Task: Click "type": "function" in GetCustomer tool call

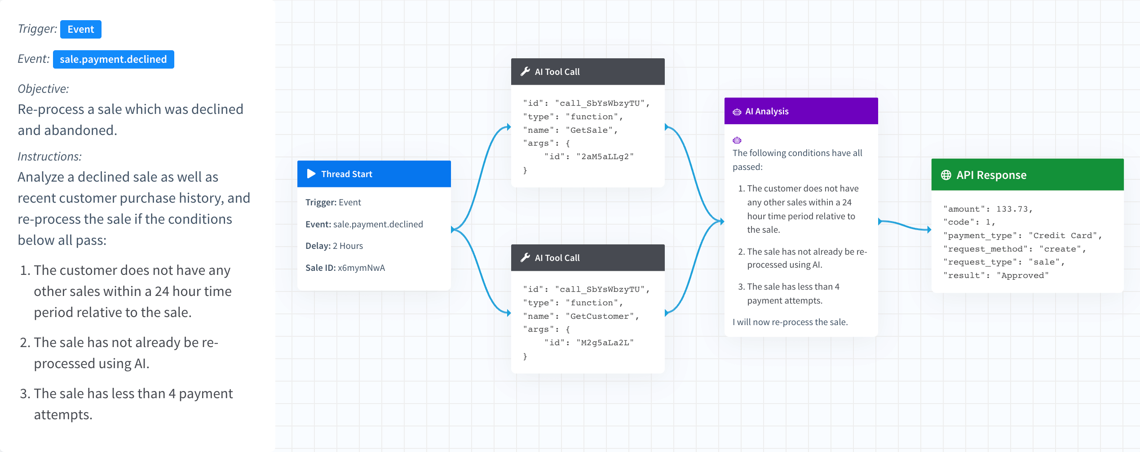Action: [x=573, y=303]
